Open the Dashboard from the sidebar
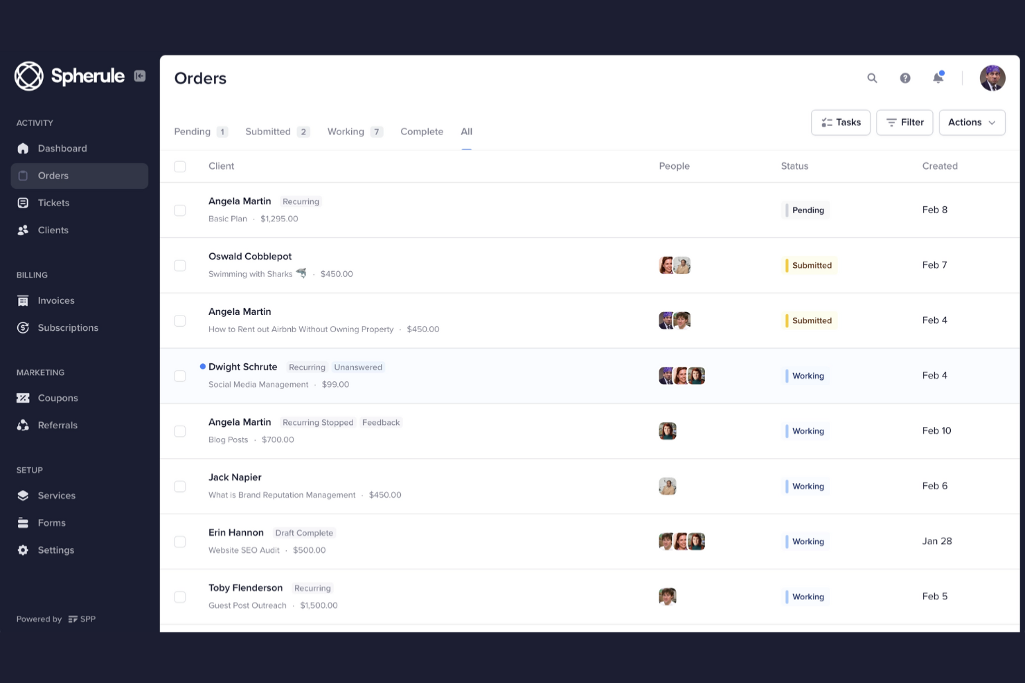The image size is (1025, 683). tap(62, 148)
